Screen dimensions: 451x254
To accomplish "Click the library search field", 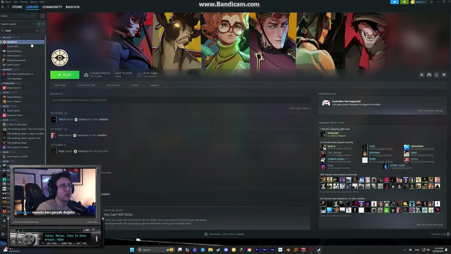I will [x=19, y=31].
